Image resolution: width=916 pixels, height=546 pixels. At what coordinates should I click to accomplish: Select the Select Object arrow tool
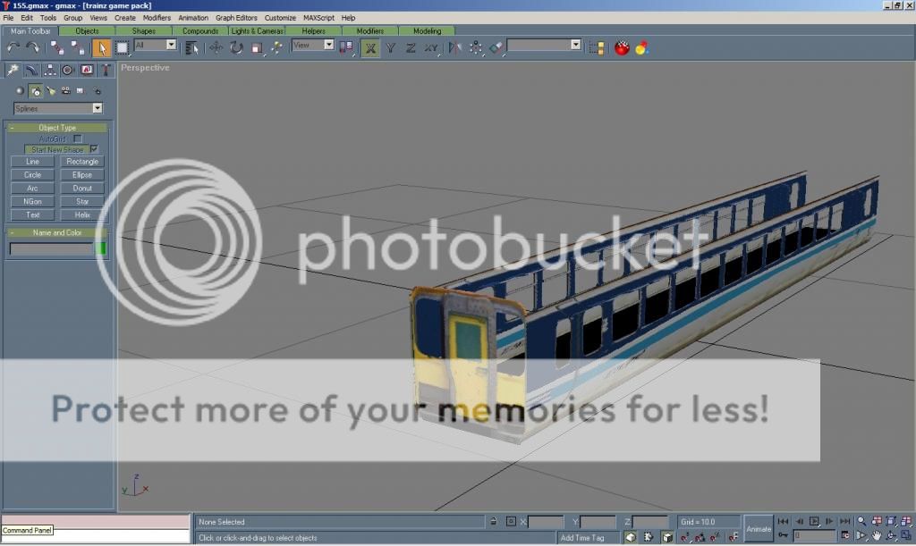coord(101,47)
